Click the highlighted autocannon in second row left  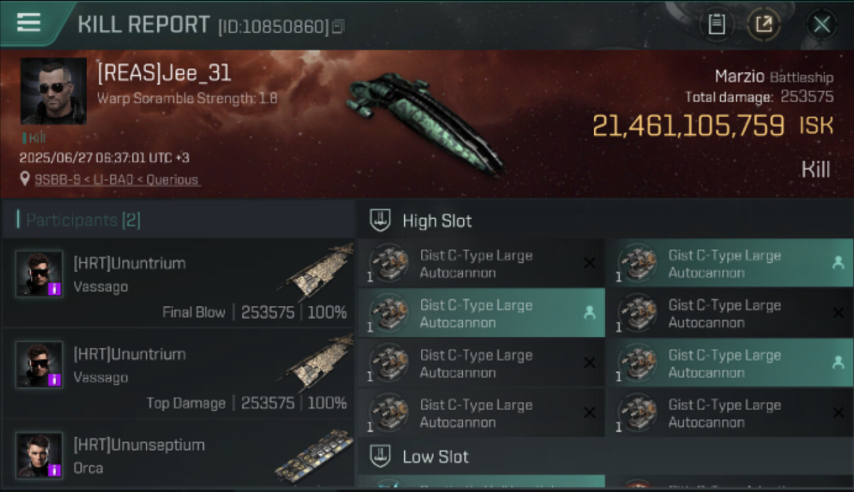tap(482, 314)
